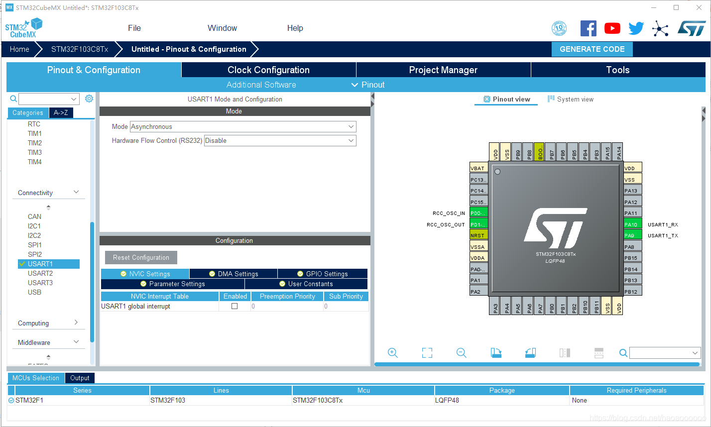Expand the Computing category
Viewport: 711px width, 427px height.
[x=76, y=322]
